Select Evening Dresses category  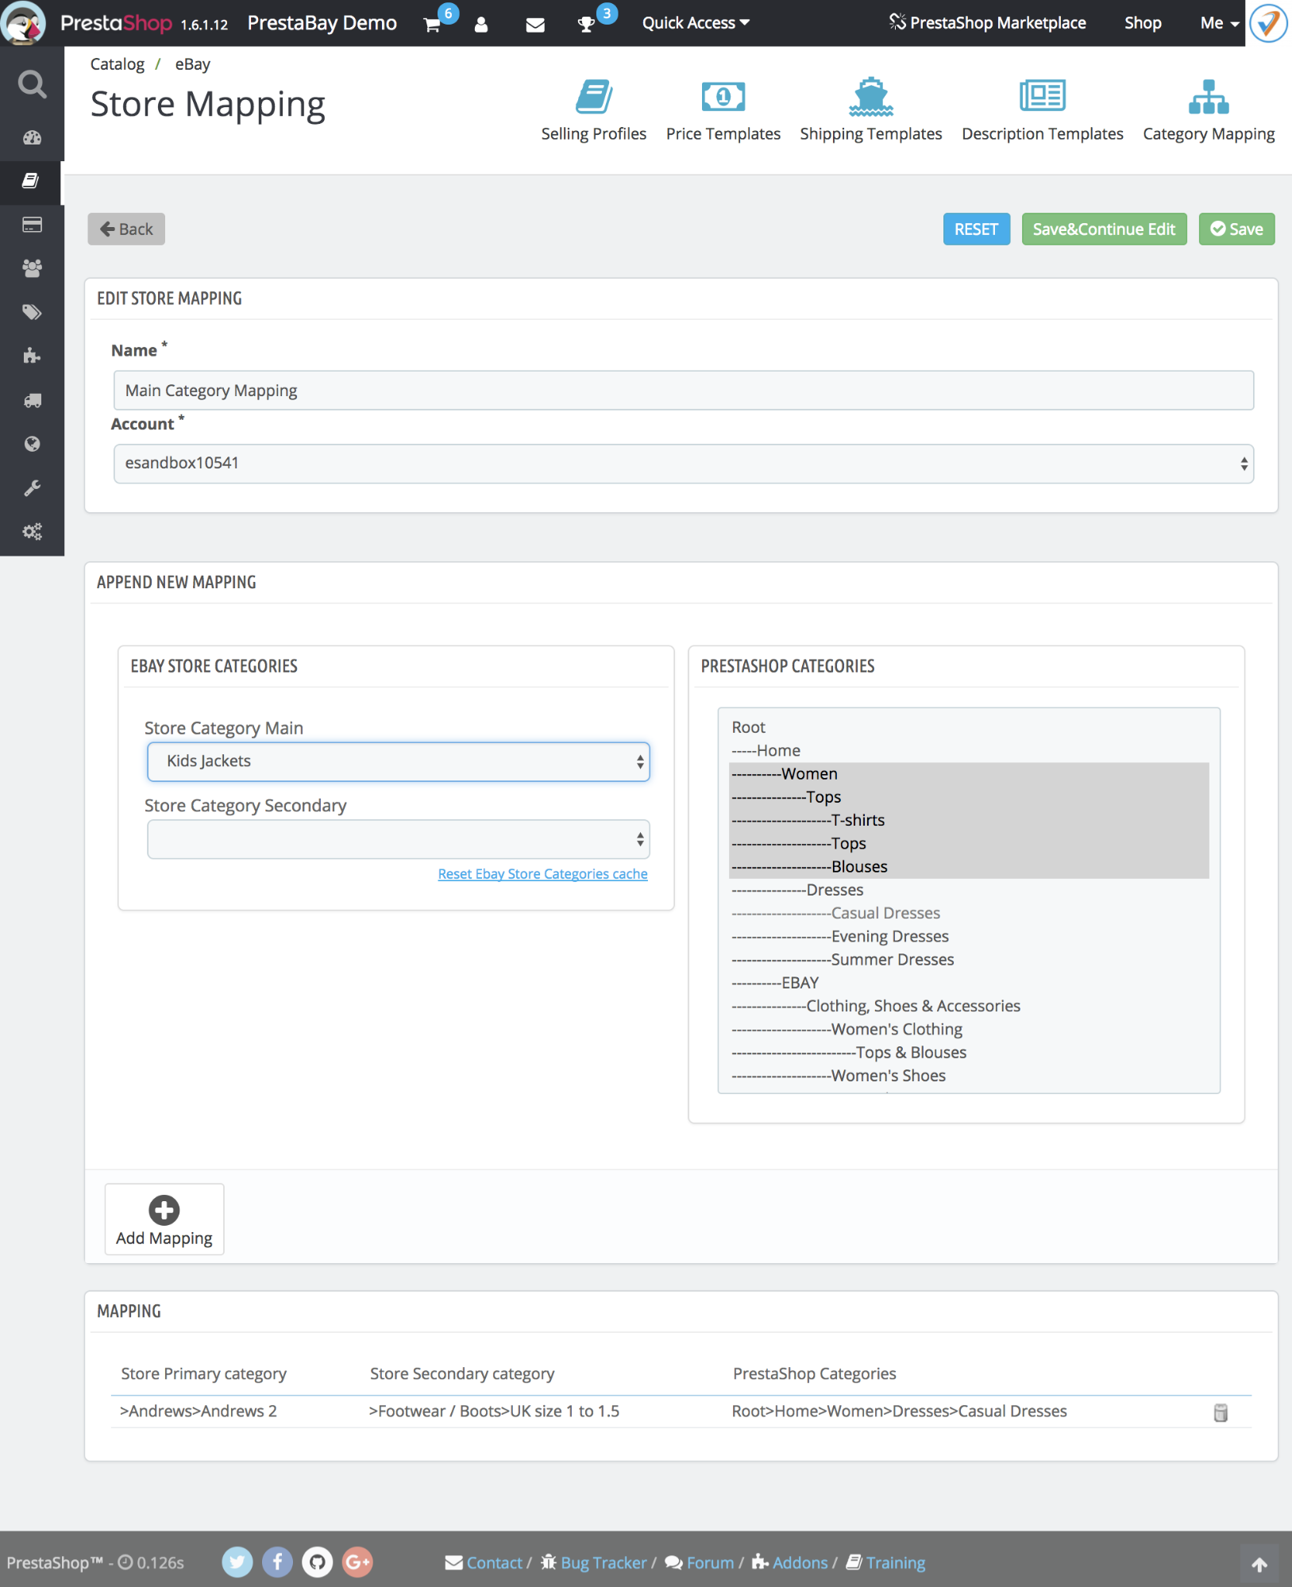(x=969, y=937)
